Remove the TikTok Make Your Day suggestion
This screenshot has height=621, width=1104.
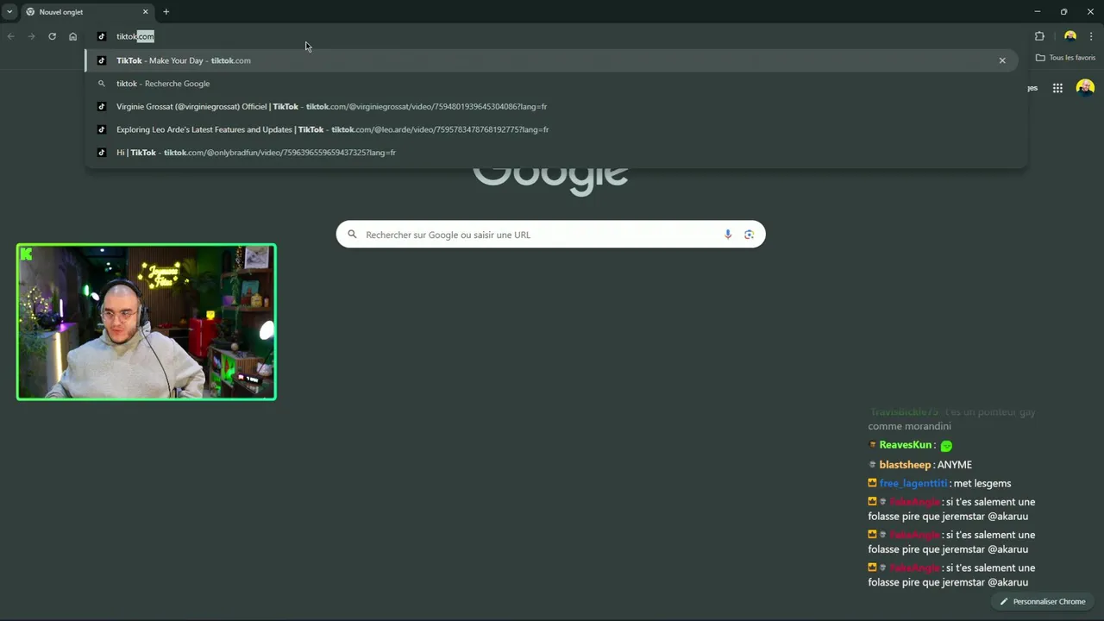[1002, 60]
